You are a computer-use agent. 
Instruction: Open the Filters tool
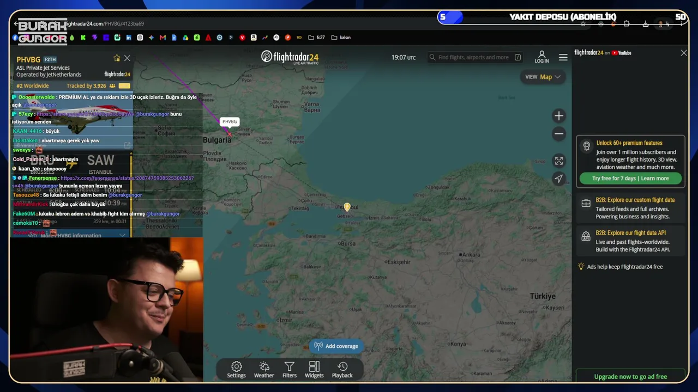pos(290,370)
